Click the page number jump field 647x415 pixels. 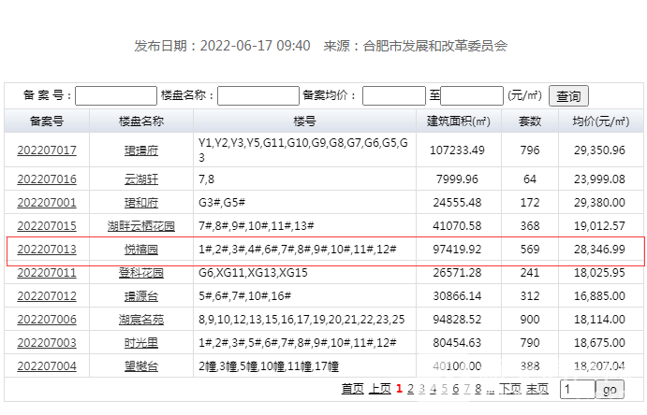click(x=578, y=389)
